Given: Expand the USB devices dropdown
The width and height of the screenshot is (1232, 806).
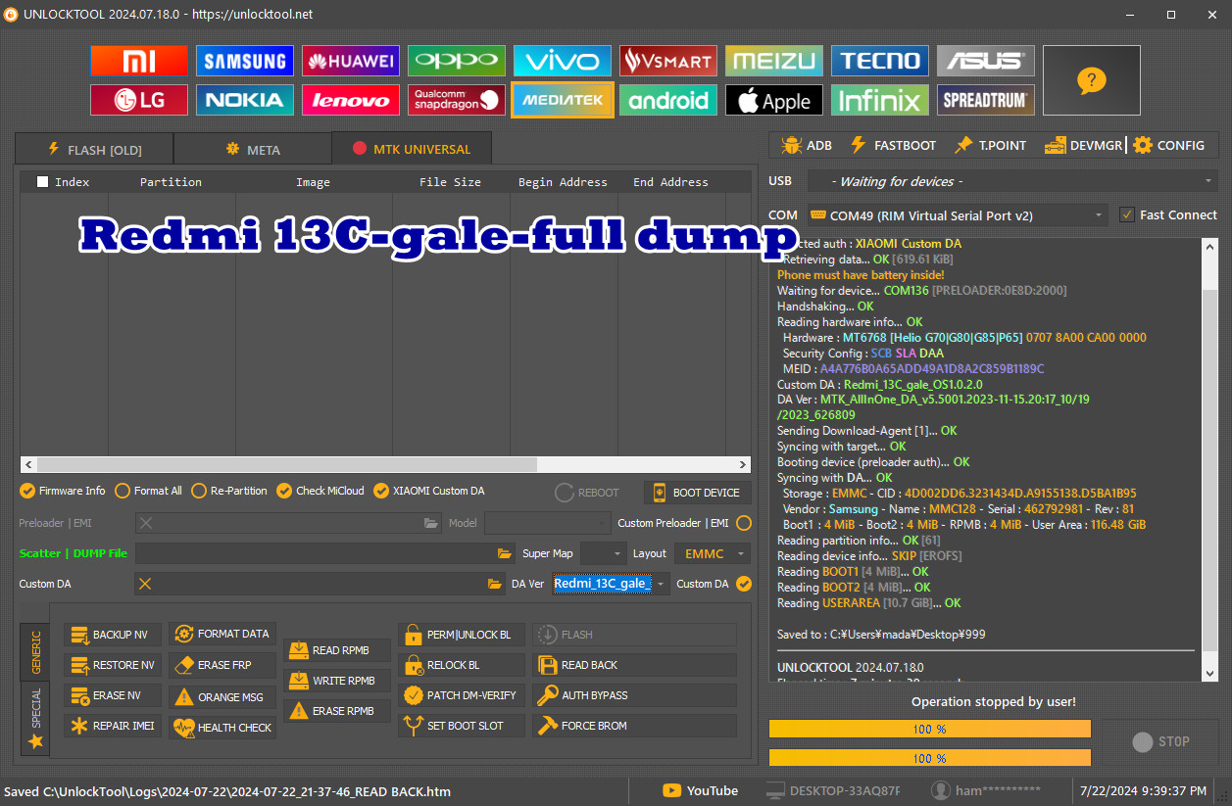Looking at the screenshot, I should point(1012,181).
